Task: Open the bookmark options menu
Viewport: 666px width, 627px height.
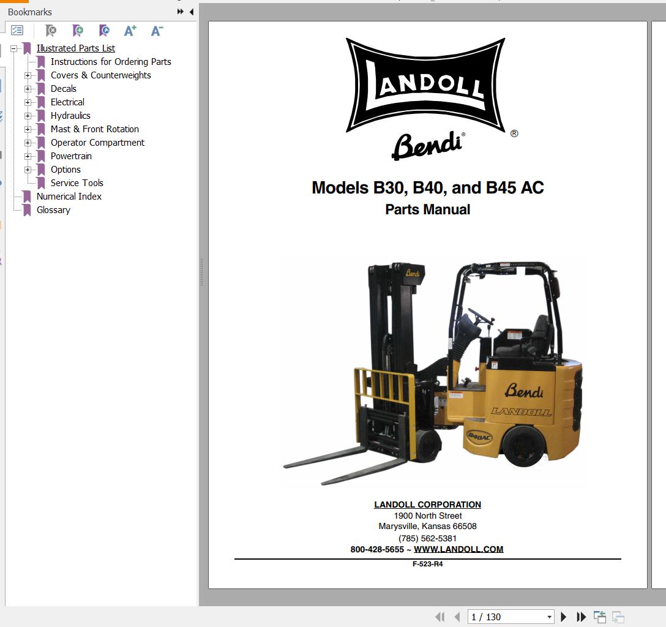Action: pos(17,30)
